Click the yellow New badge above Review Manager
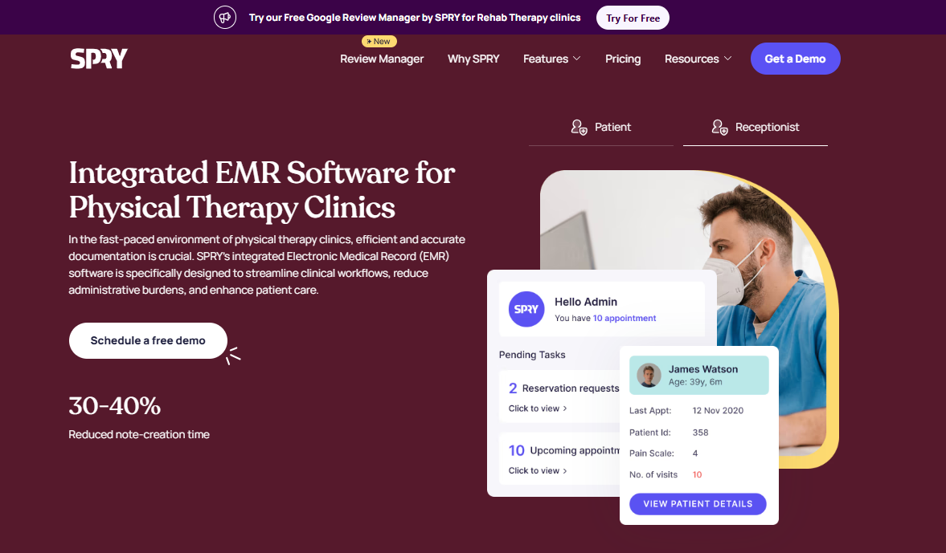 coord(379,42)
